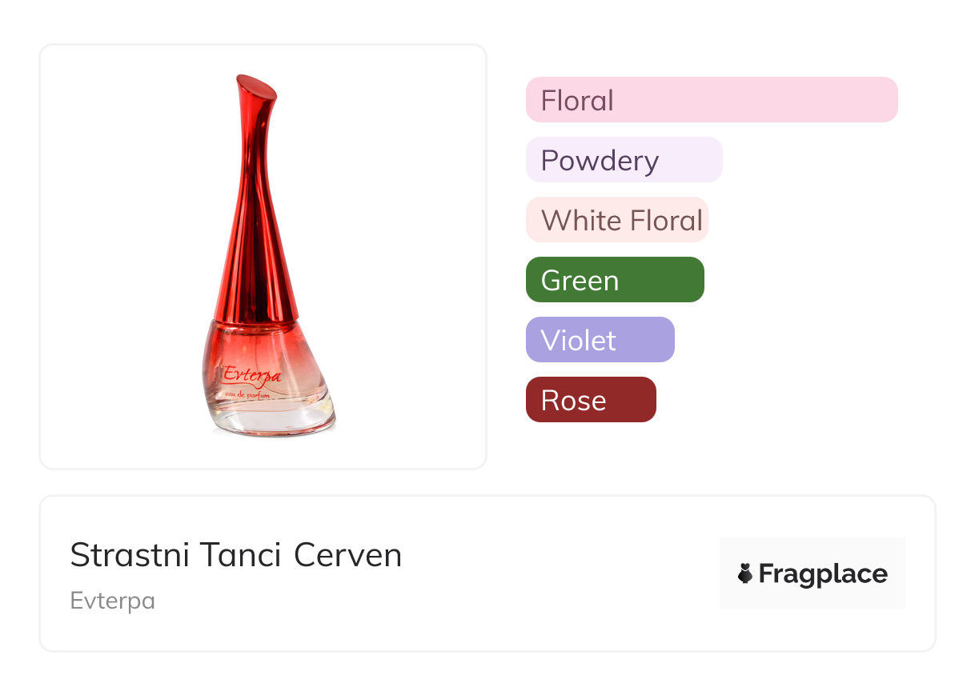This screenshot has height=691, width=975.
Task: Click the Fragplace wordmark text
Action: pyautogui.click(x=823, y=573)
